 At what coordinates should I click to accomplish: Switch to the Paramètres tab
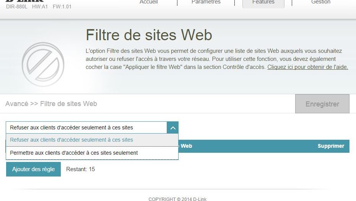click(x=206, y=2)
